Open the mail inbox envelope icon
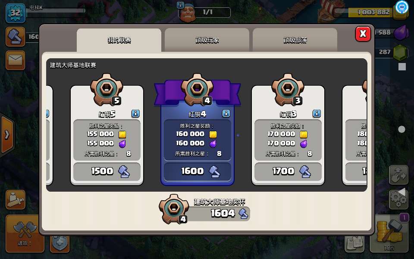The image size is (414, 259). 16,60
